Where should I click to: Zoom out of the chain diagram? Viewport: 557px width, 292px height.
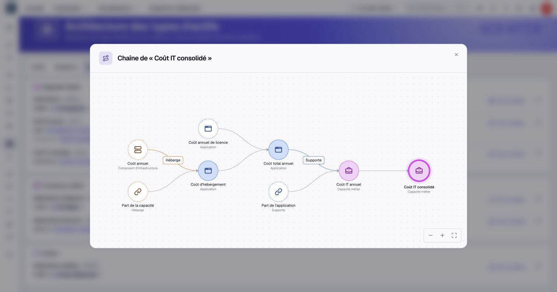click(x=431, y=235)
